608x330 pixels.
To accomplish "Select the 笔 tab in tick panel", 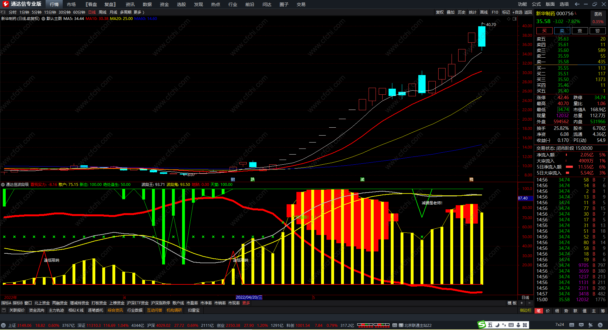I will (x=539, y=311).
